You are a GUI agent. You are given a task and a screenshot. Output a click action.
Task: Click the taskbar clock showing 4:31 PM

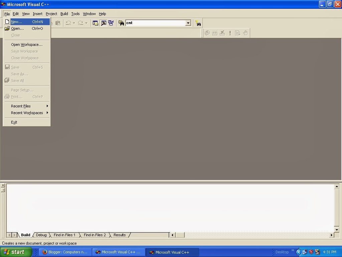[x=330, y=252]
